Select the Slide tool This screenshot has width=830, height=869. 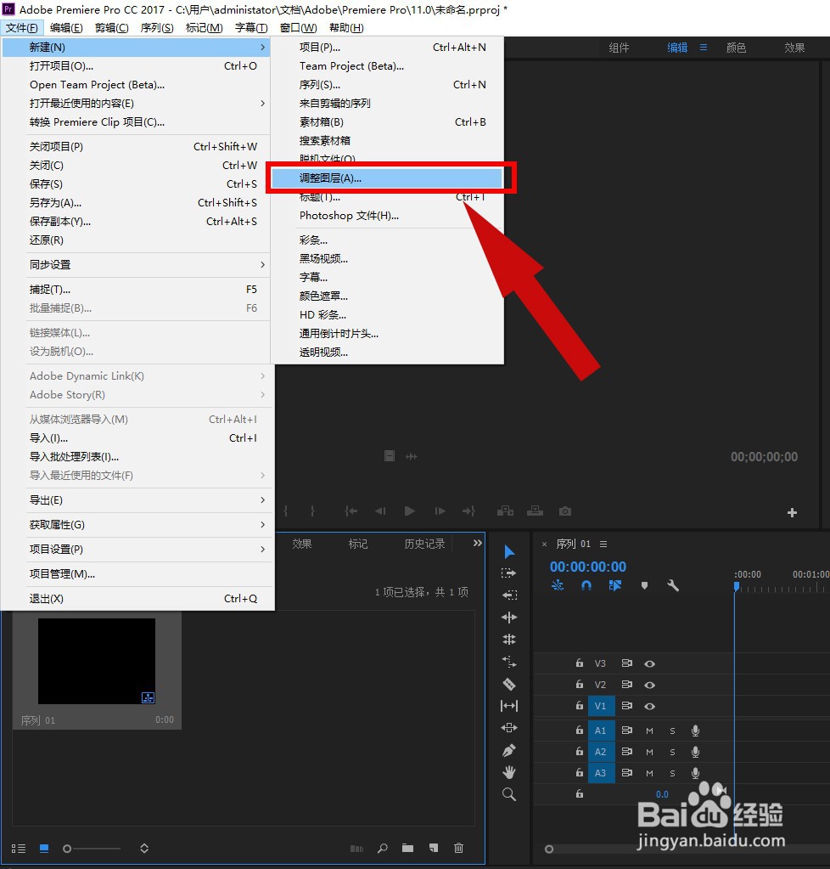coord(509,728)
